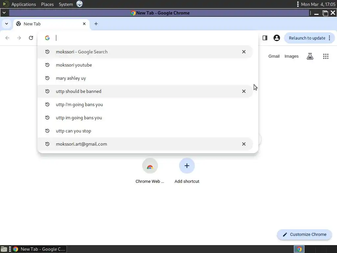
Task: Select the New Tab tab
Action: [x=52, y=24]
